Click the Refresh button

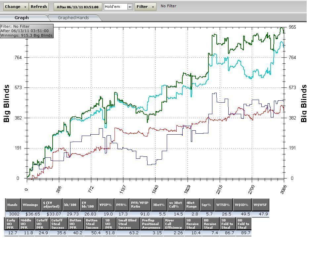[x=39, y=7]
